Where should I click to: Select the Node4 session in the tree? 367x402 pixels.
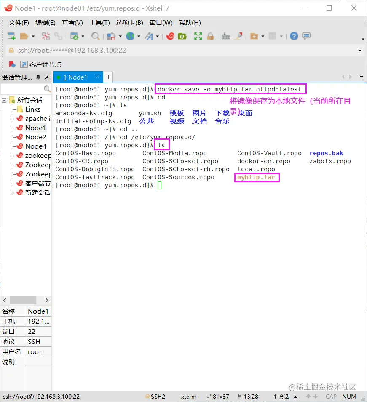(36, 146)
